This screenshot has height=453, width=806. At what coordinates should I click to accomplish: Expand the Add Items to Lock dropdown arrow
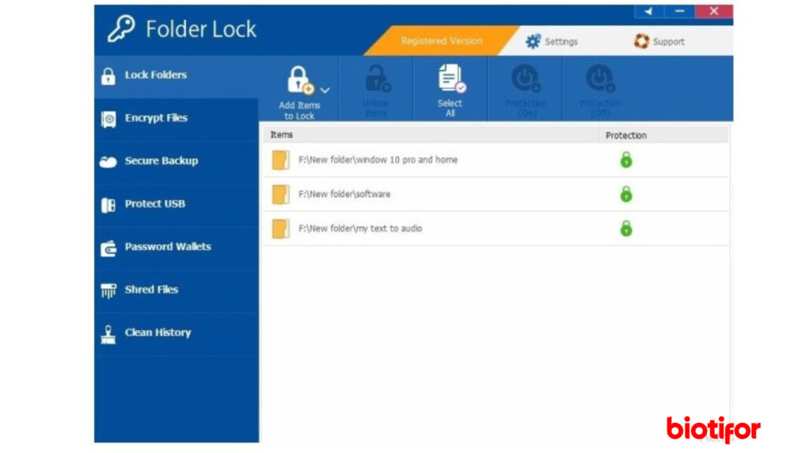pyautogui.click(x=325, y=90)
